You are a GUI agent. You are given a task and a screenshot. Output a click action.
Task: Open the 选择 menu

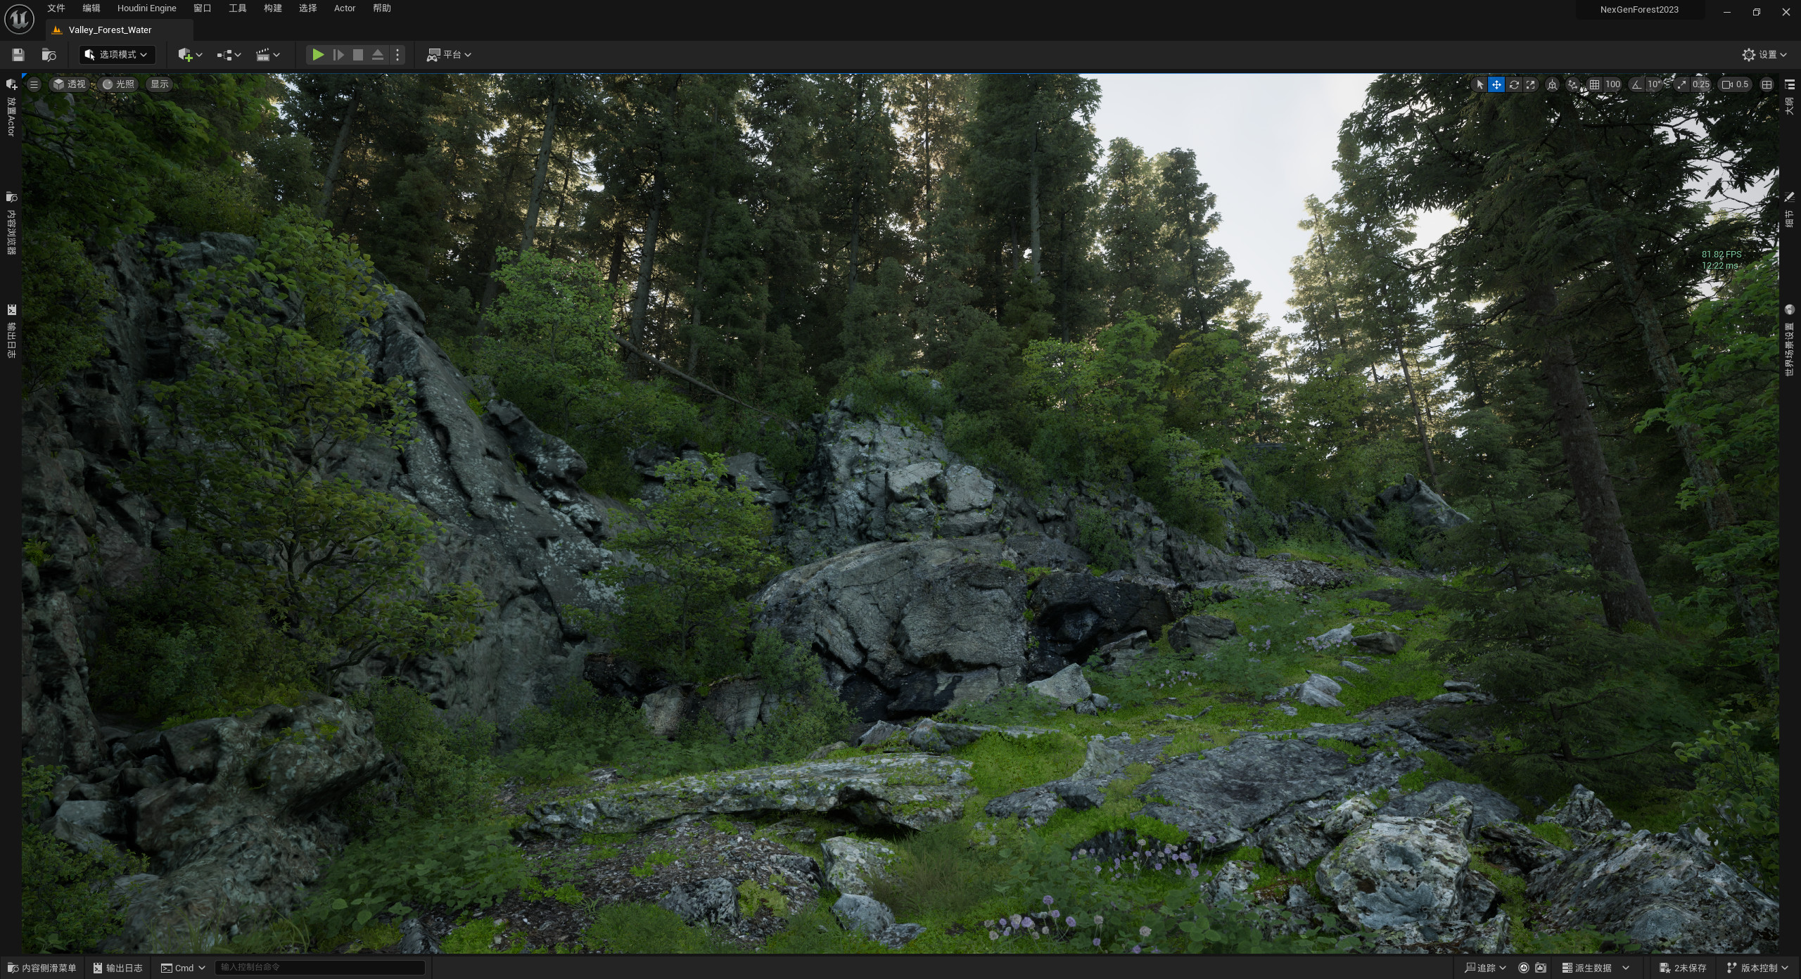(308, 8)
